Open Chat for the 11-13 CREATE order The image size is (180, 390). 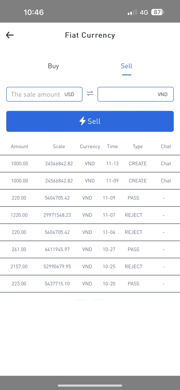click(x=166, y=164)
